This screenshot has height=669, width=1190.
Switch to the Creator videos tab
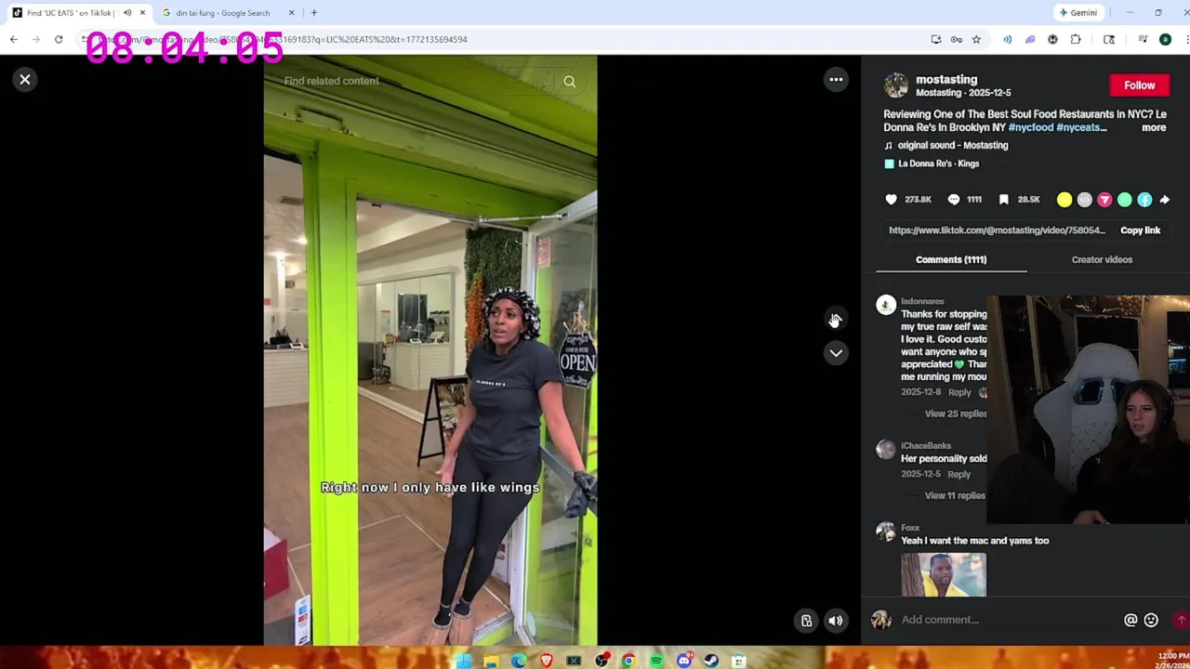coord(1102,260)
